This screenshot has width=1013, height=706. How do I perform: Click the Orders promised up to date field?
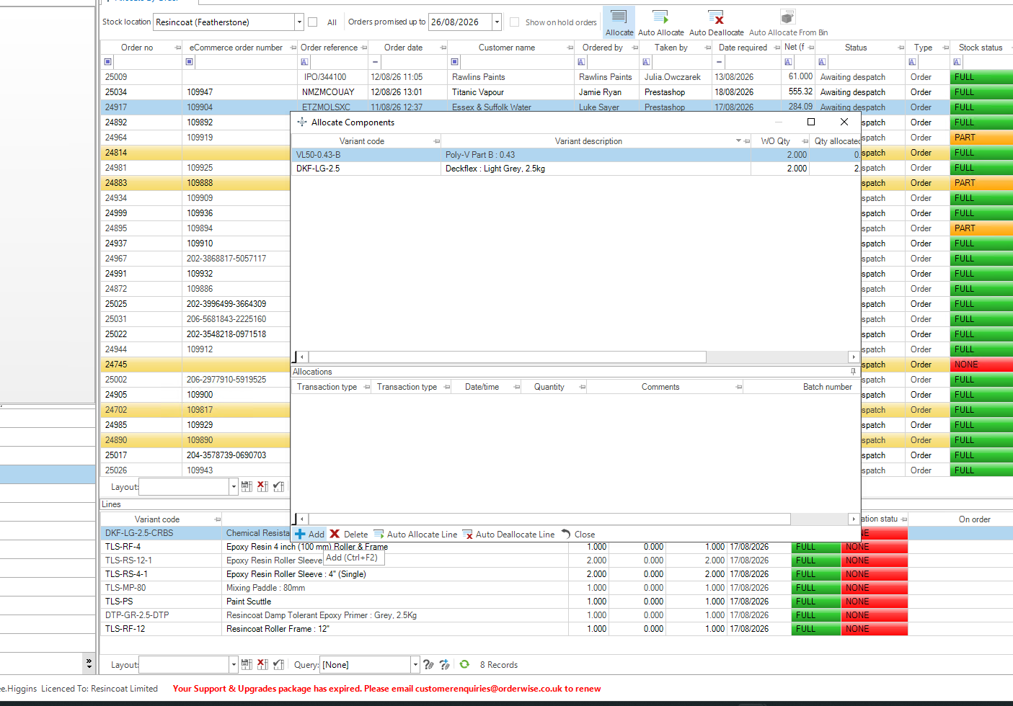tap(460, 22)
